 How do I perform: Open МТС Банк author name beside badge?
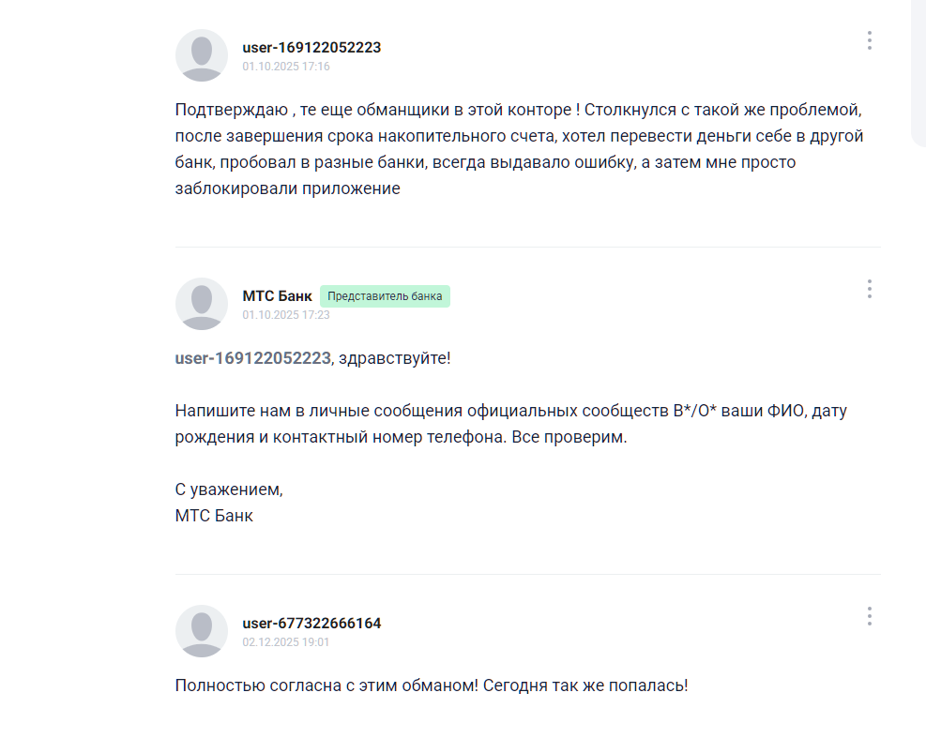(x=277, y=296)
